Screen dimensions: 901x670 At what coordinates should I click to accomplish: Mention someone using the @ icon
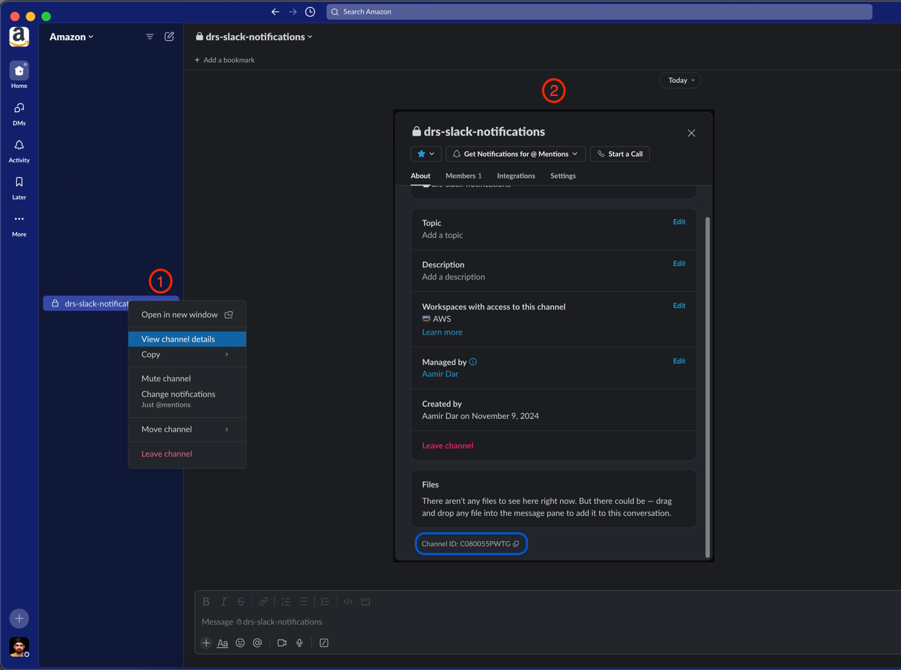click(257, 642)
